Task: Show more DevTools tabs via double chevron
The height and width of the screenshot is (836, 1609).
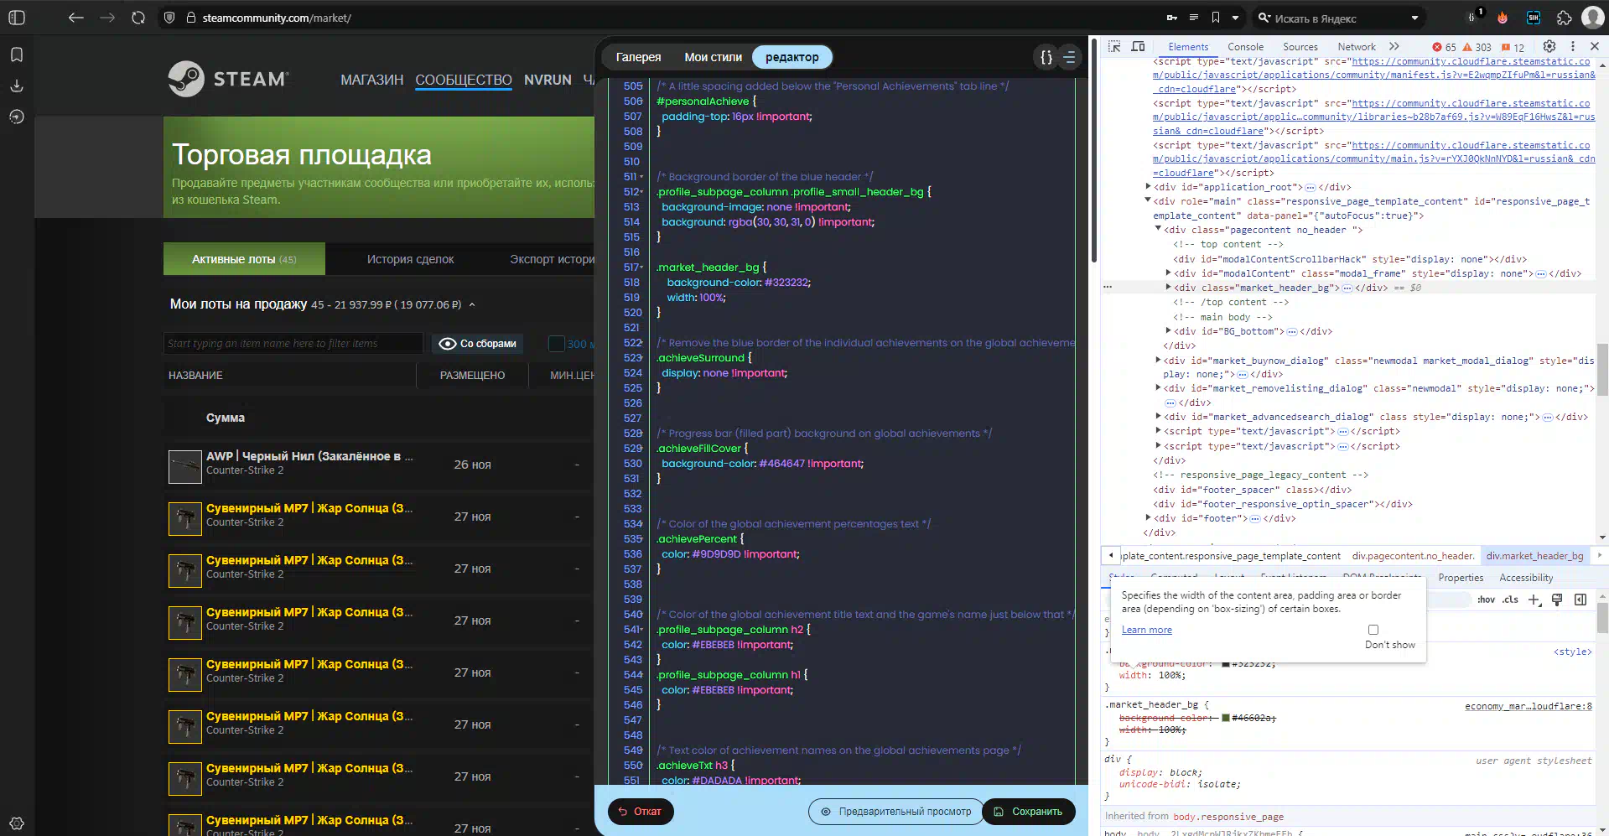Action: click(1394, 47)
